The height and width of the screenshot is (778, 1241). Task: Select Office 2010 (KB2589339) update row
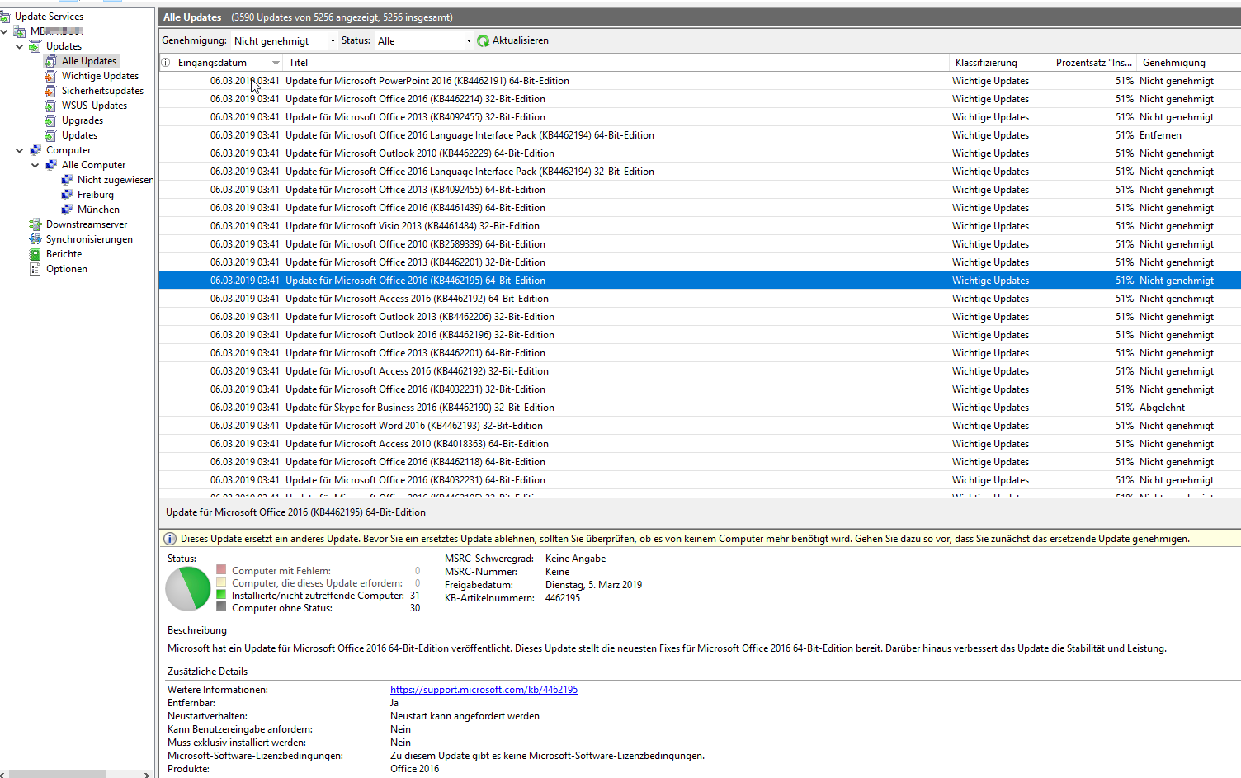point(700,244)
